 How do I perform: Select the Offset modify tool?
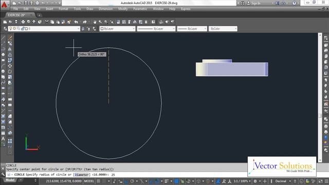(x=10, y=54)
